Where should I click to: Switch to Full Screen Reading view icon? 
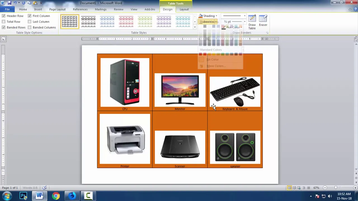294,188
